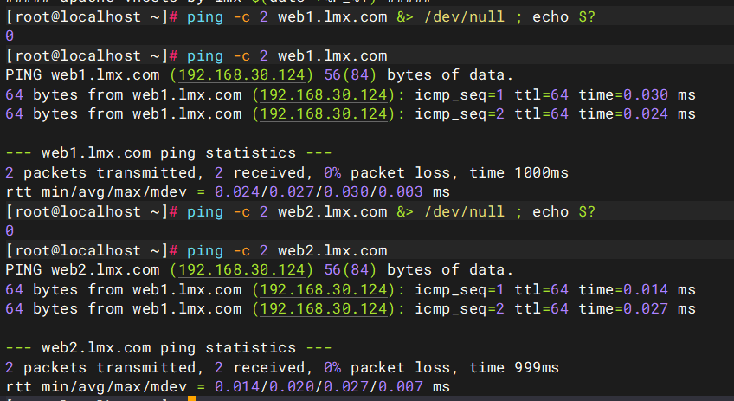Click the value 'time 999ms'
Image resolution: width=734 pixels, height=401 pixels.
point(514,367)
